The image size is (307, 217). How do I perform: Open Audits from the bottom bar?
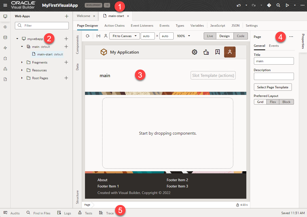[x=12, y=213]
